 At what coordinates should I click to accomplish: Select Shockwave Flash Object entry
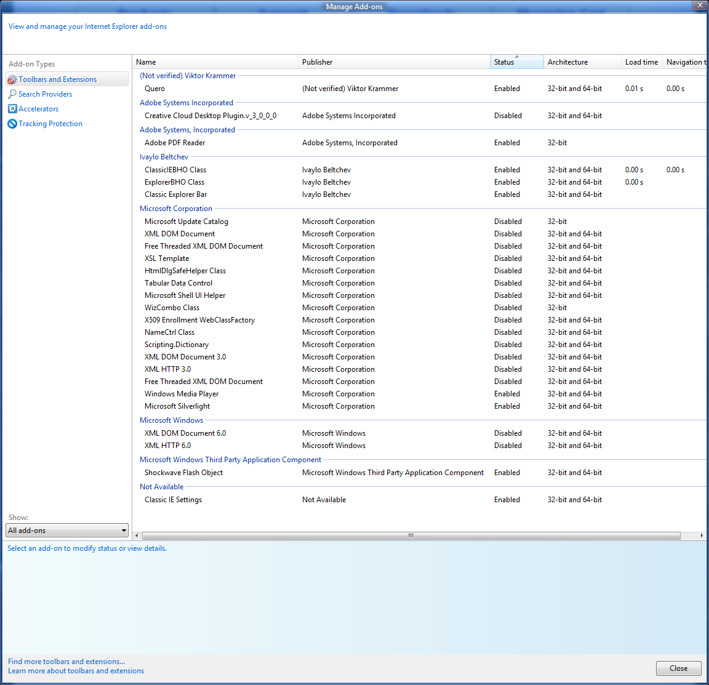pyautogui.click(x=183, y=473)
